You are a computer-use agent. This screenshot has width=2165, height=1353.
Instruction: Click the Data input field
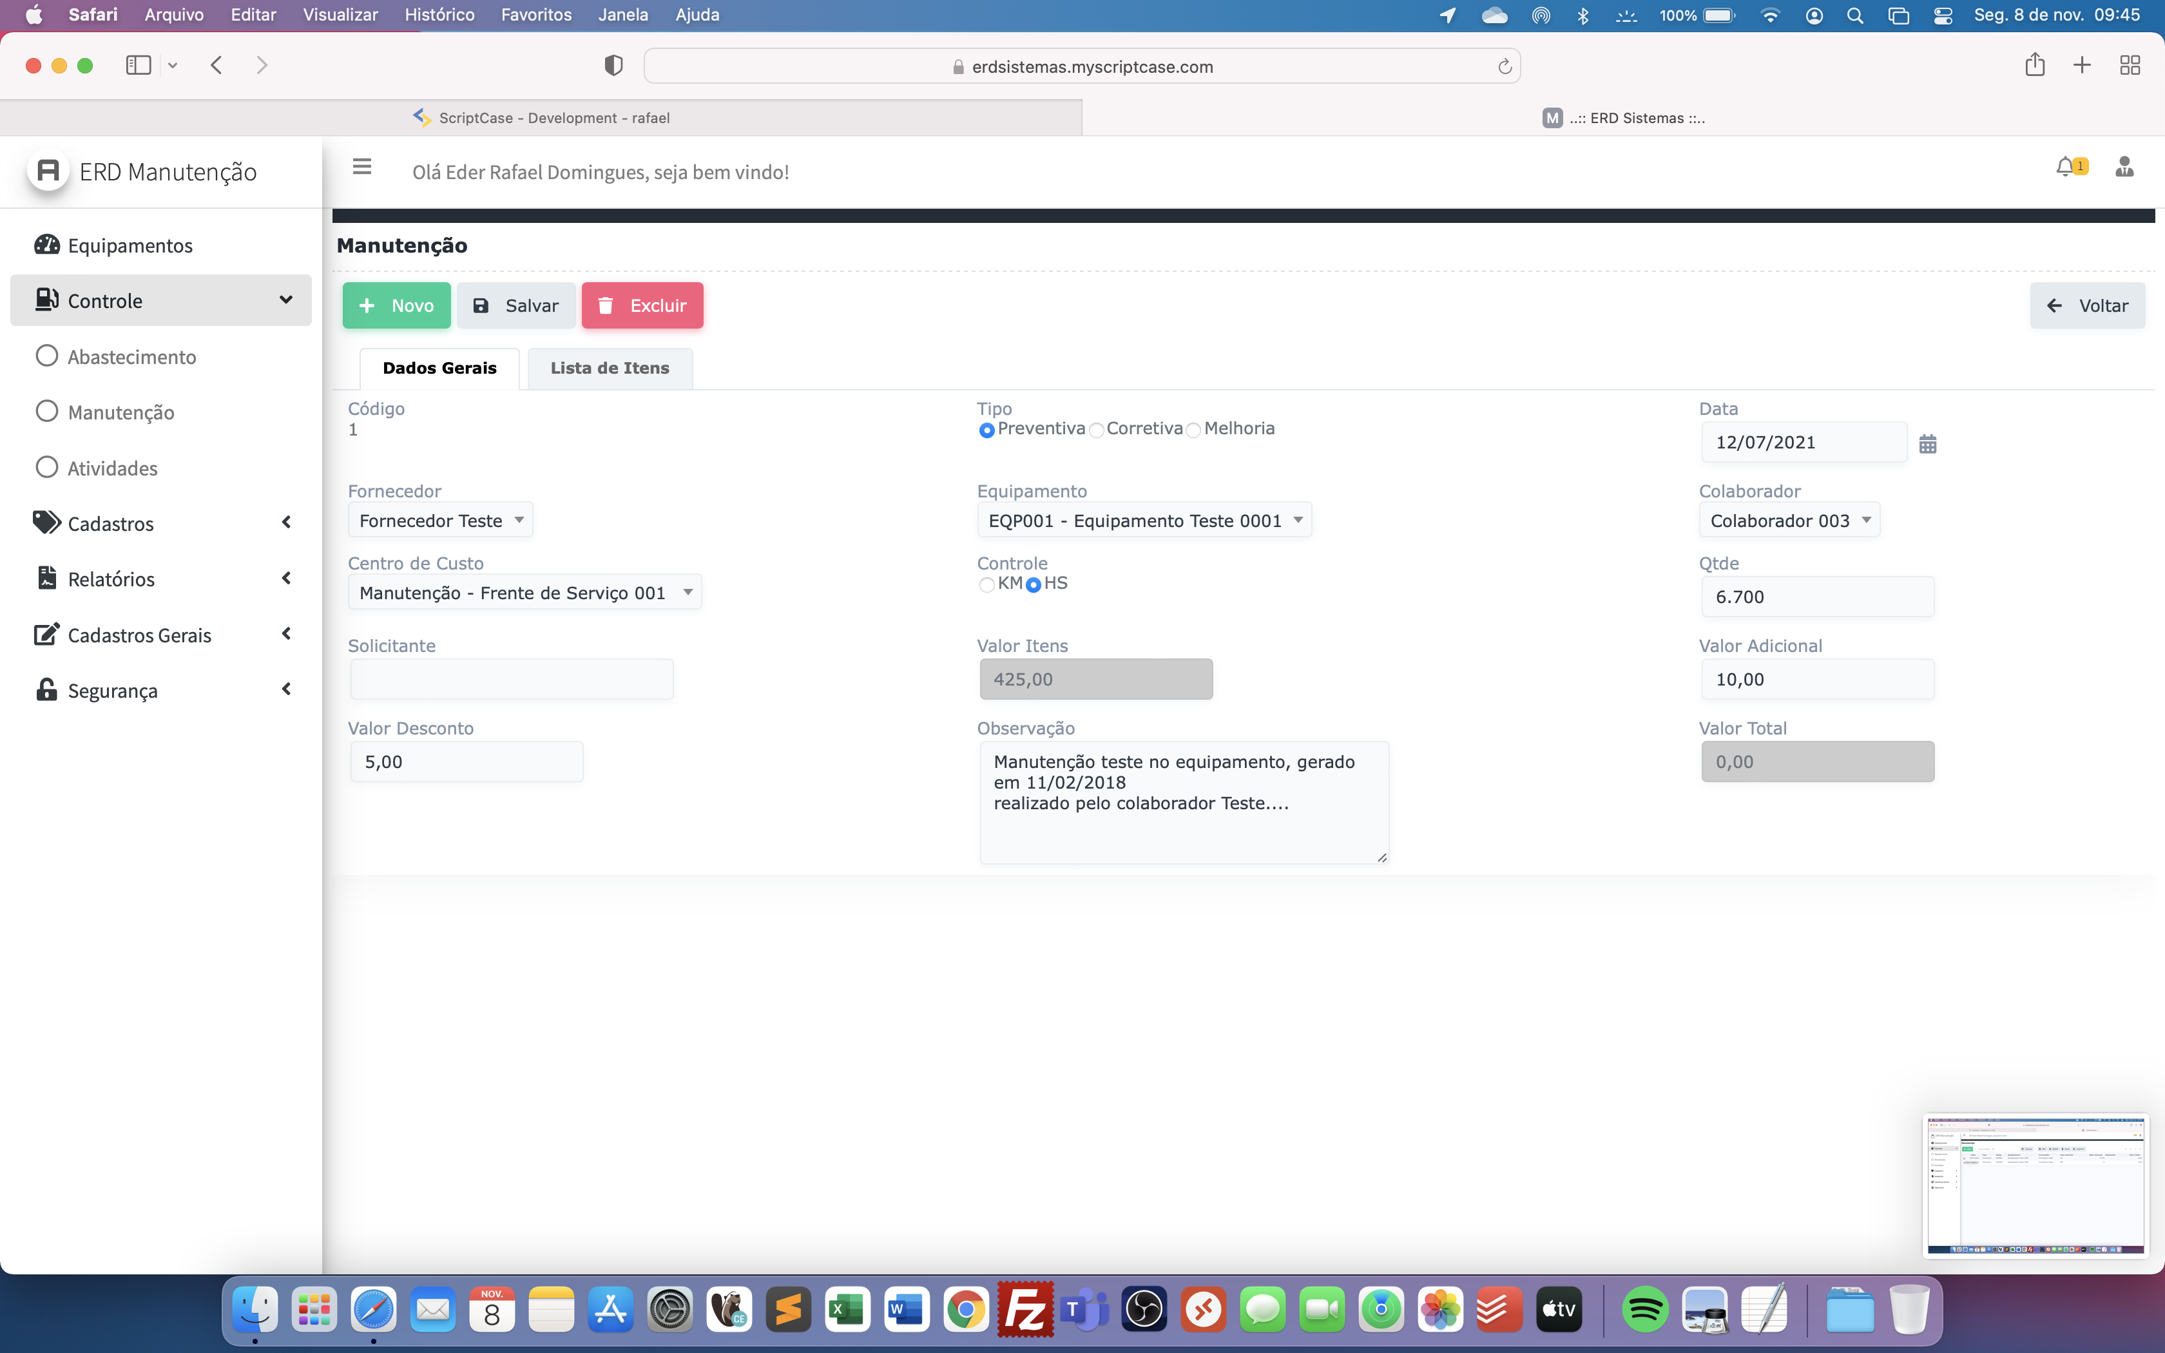1804,442
